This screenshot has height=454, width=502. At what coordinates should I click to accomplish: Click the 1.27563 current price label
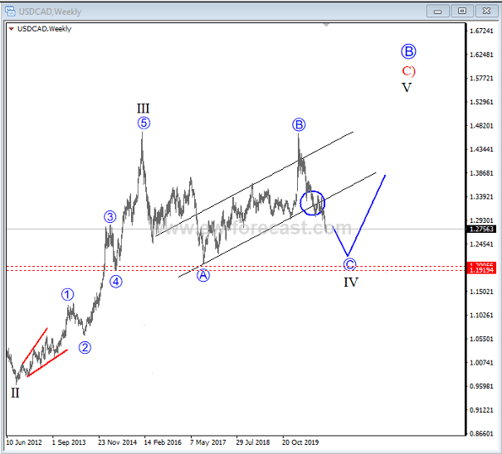point(483,229)
